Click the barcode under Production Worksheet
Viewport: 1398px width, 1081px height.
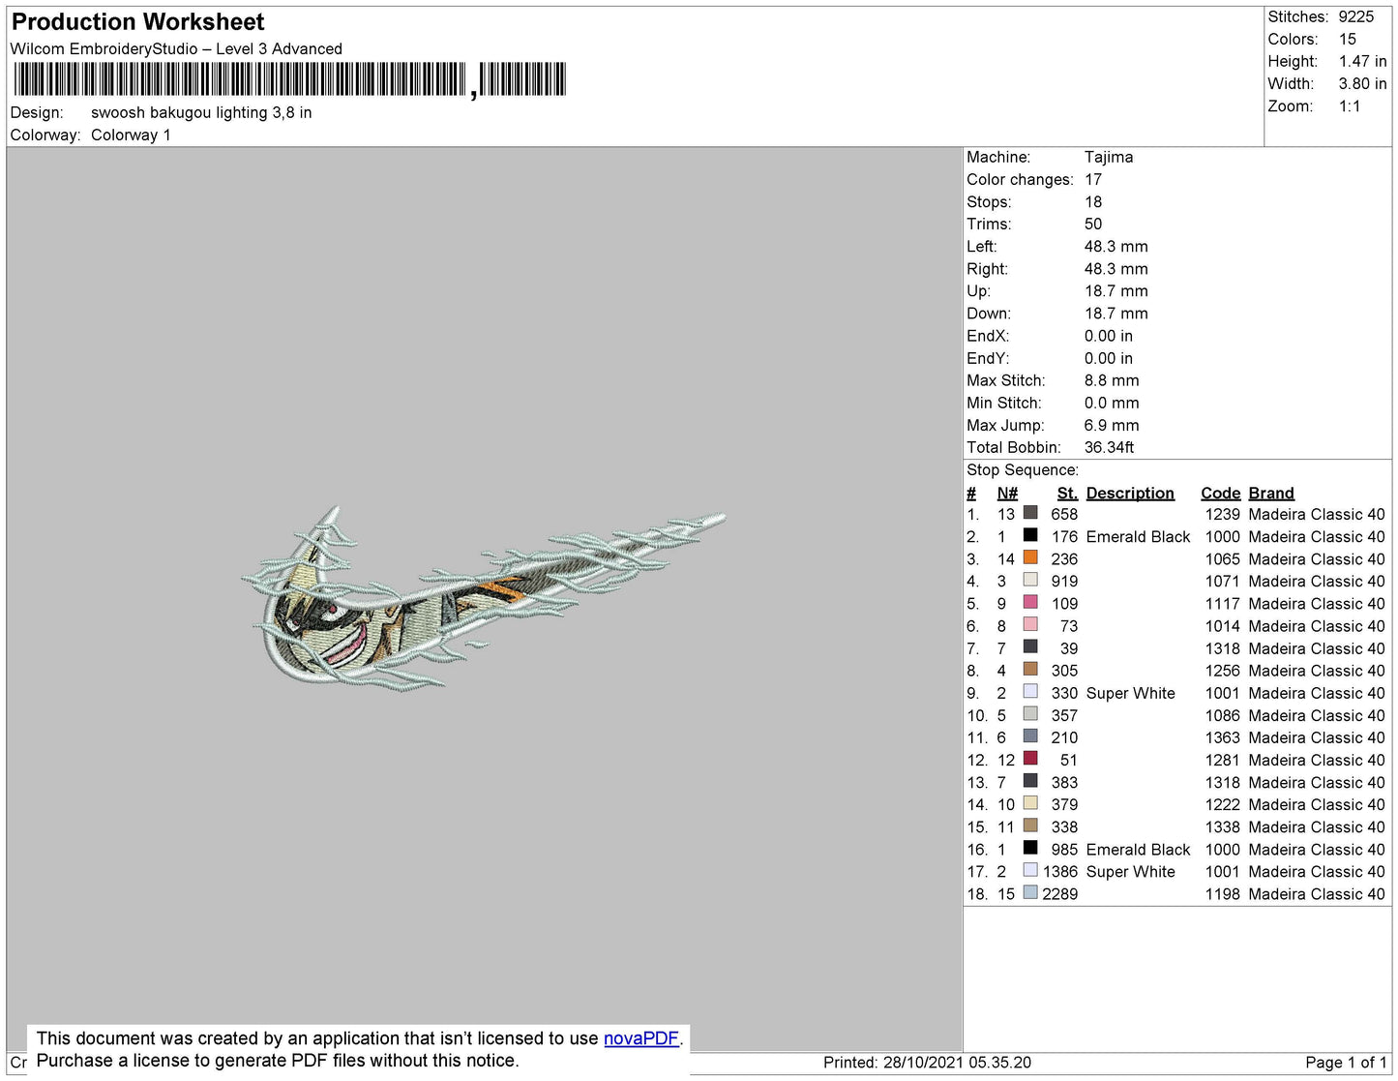(290, 79)
